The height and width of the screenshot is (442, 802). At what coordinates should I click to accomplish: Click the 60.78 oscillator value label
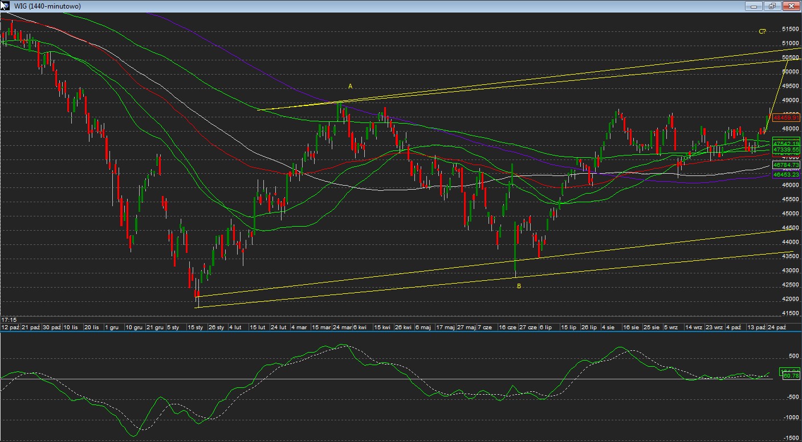click(791, 376)
